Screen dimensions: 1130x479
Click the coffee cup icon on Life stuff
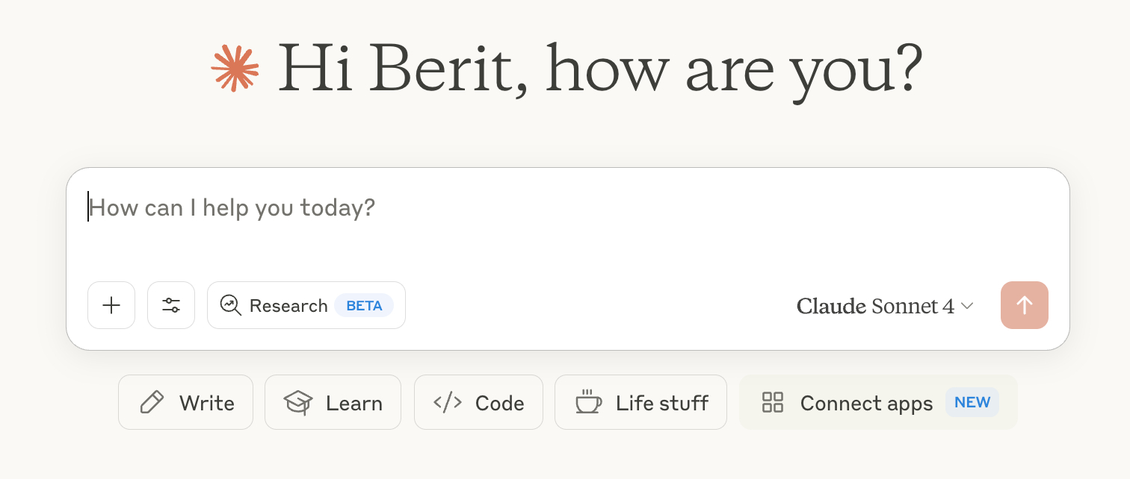click(588, 402)
